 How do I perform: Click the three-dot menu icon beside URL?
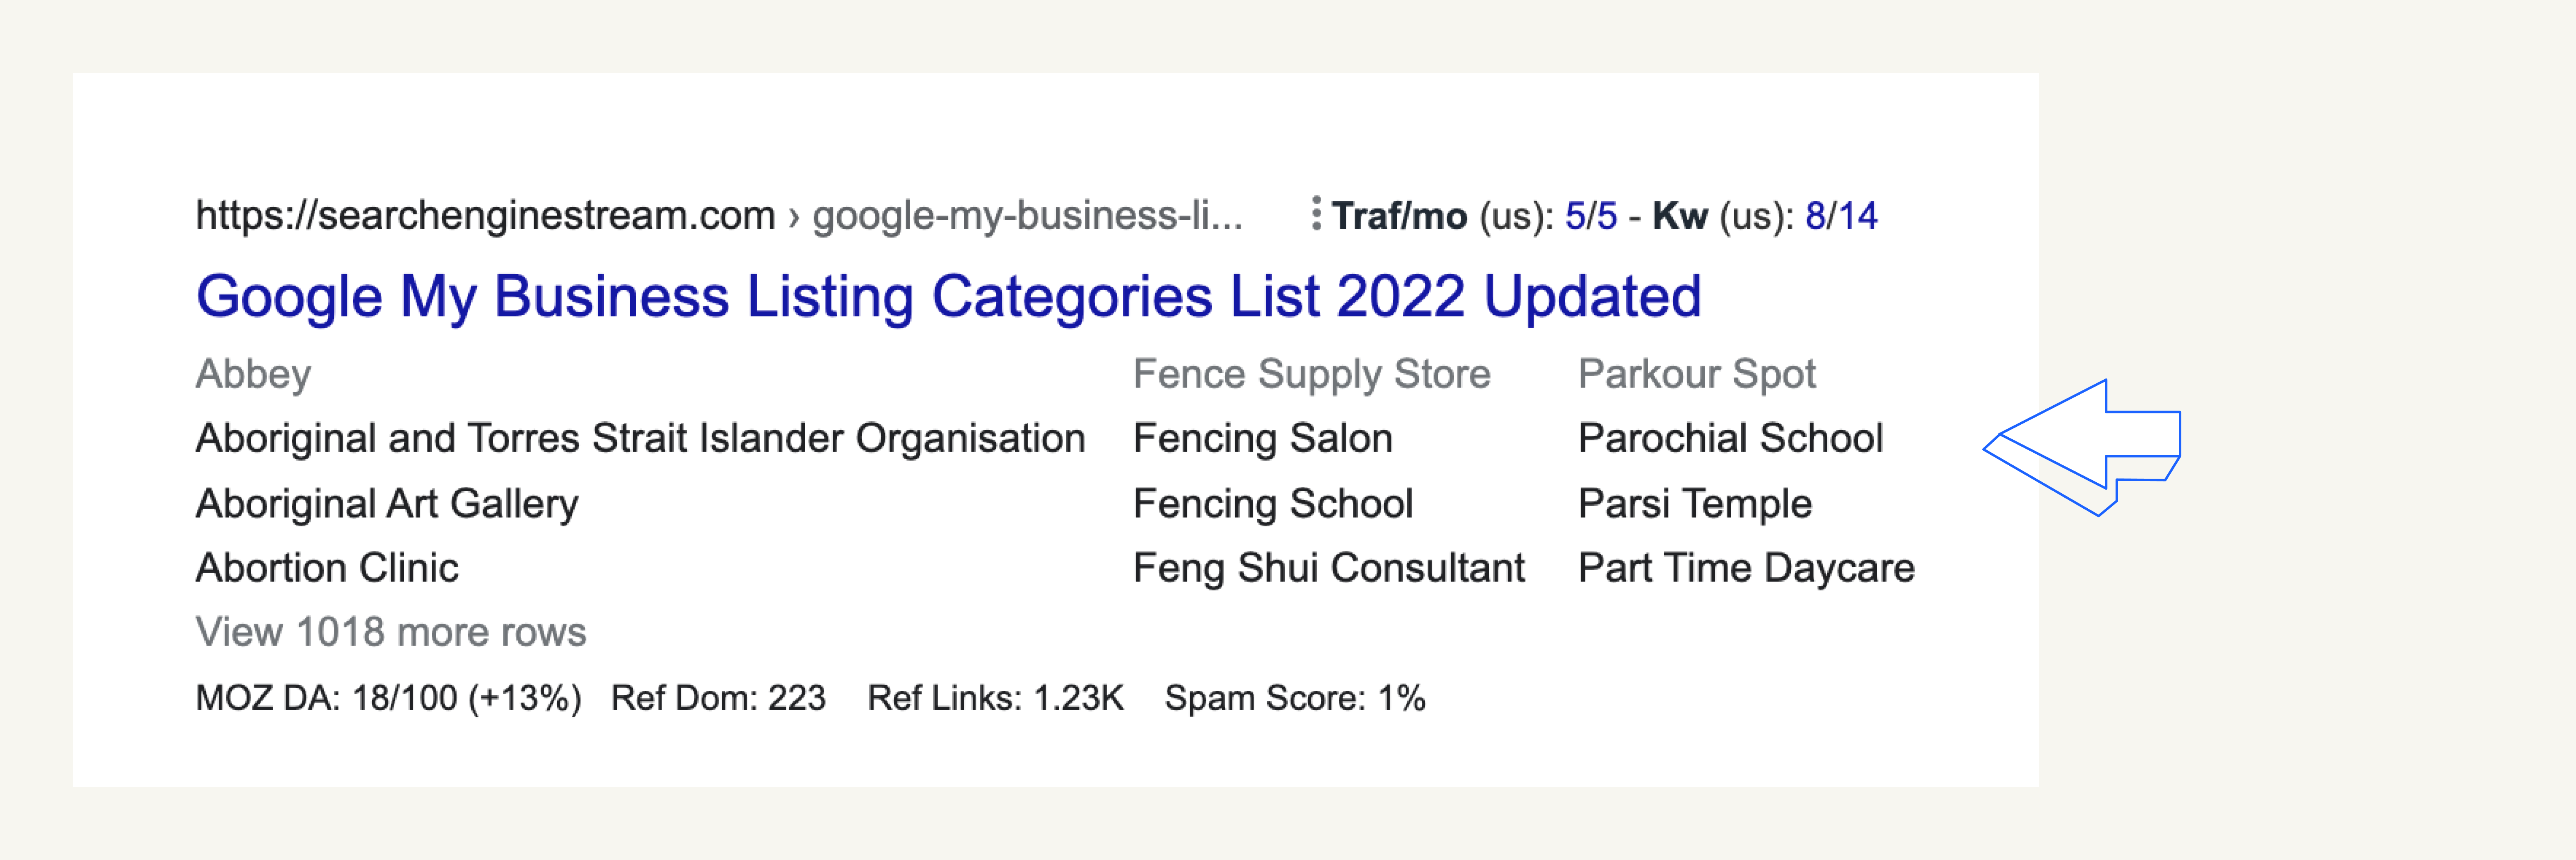click(x=1316, y=214)
